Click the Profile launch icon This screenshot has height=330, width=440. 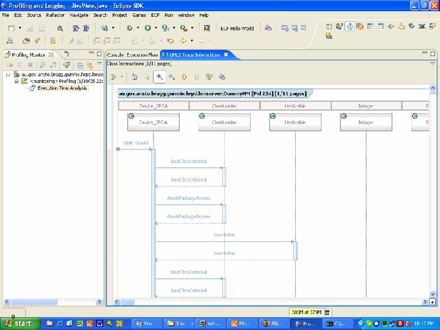tap(166, 28)
